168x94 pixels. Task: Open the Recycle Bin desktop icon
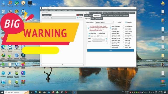click(3, 12)
